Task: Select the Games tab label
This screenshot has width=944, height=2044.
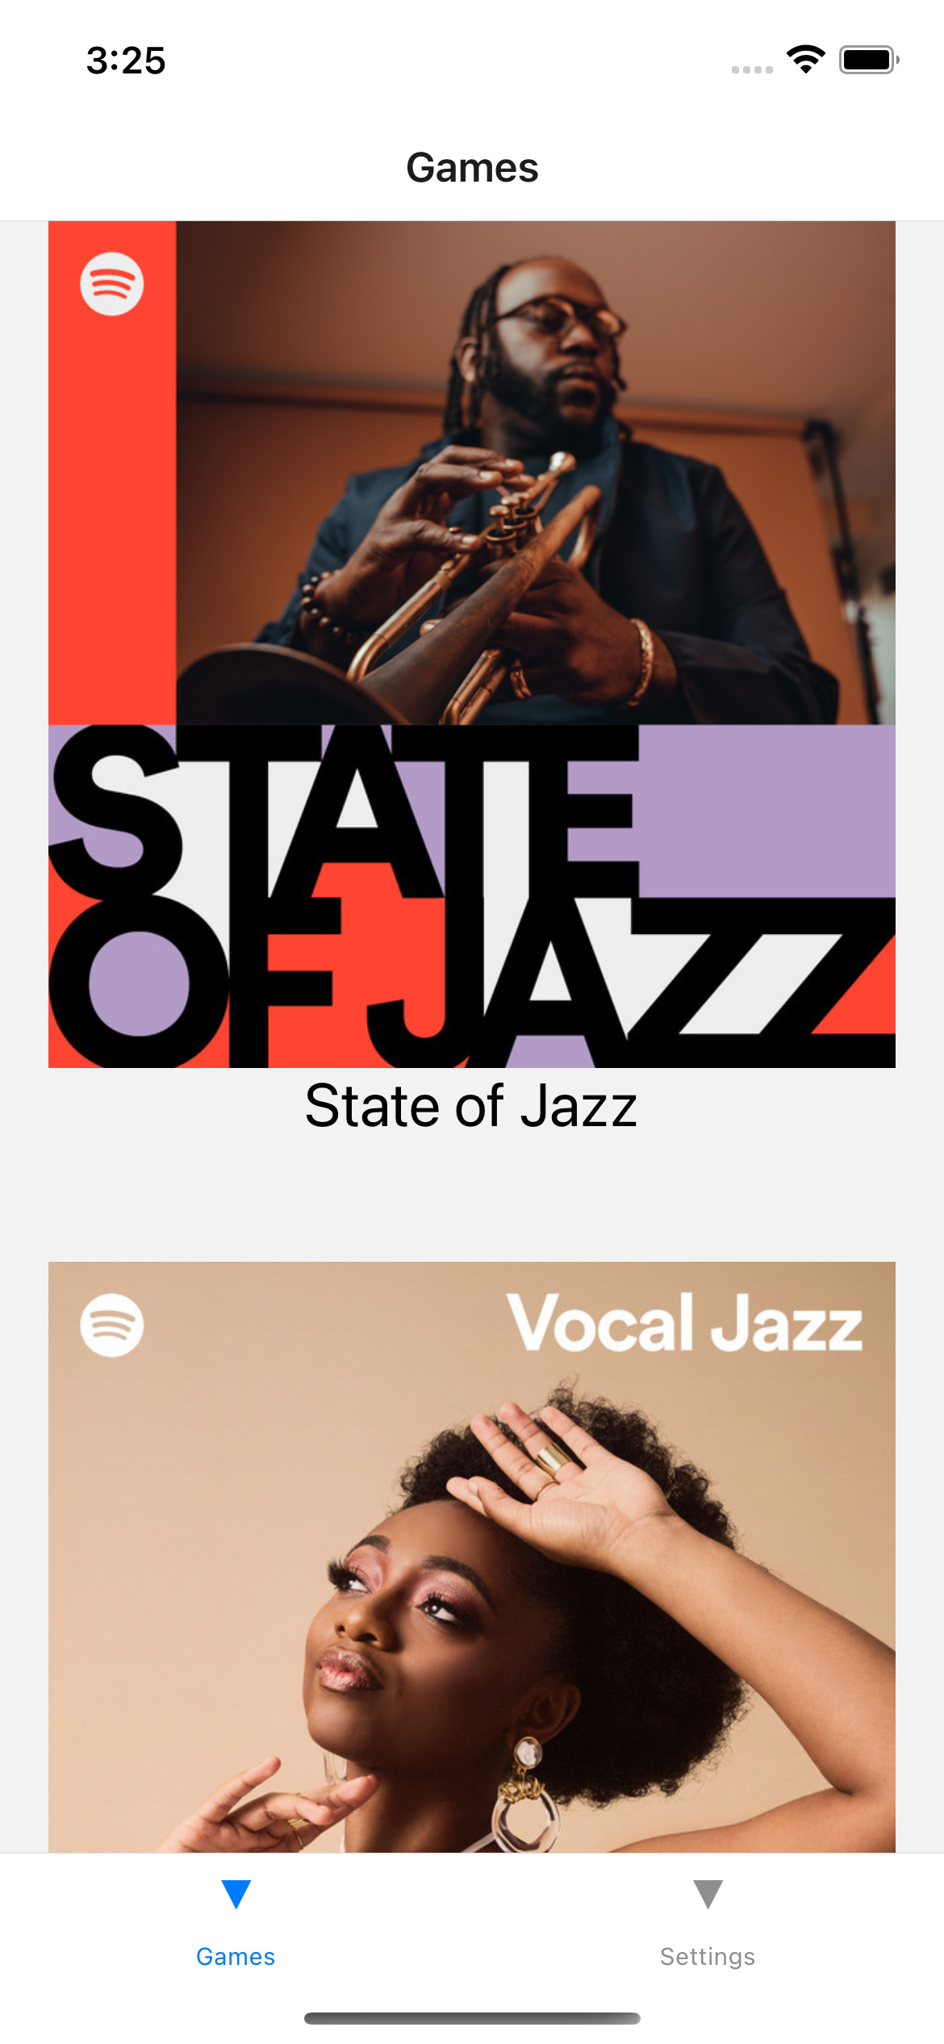Action: click(236, 1957)
